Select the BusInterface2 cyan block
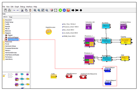The width and height of the screenshot is (140, 91). pyautogui.click(x=107, y=59)
